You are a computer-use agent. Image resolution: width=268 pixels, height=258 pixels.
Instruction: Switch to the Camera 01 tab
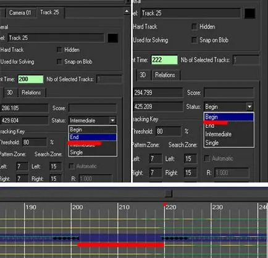pyautogui.click(x=20, y=13)
